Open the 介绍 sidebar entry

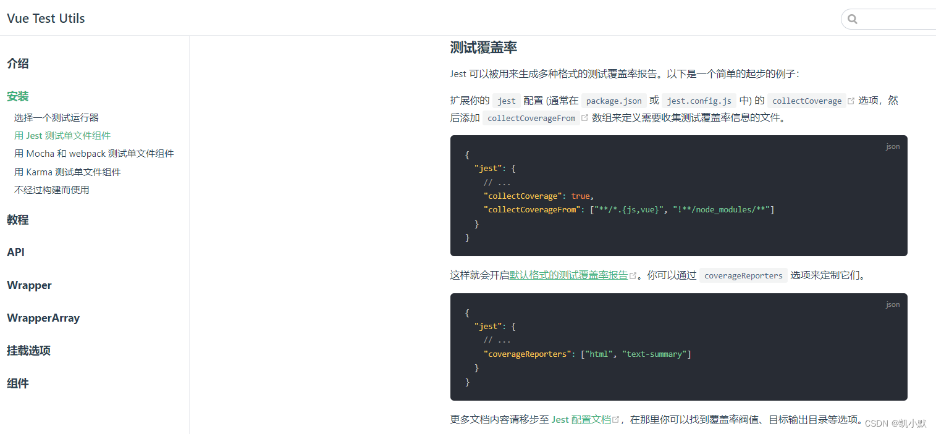[x=18, y=63]
